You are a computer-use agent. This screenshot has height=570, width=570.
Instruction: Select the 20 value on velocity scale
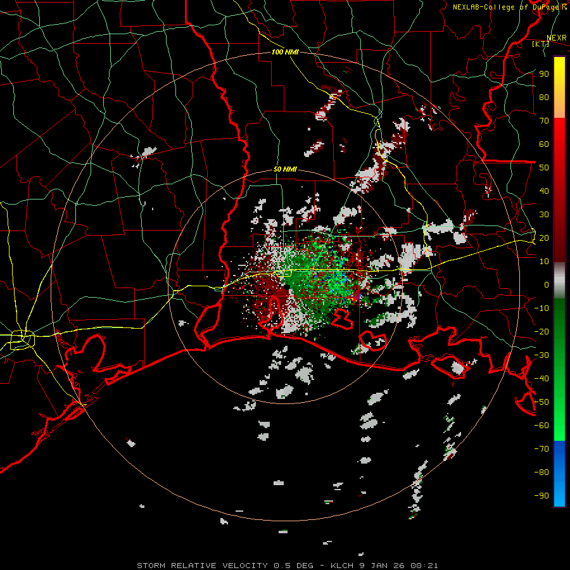[x=544, y=238]
